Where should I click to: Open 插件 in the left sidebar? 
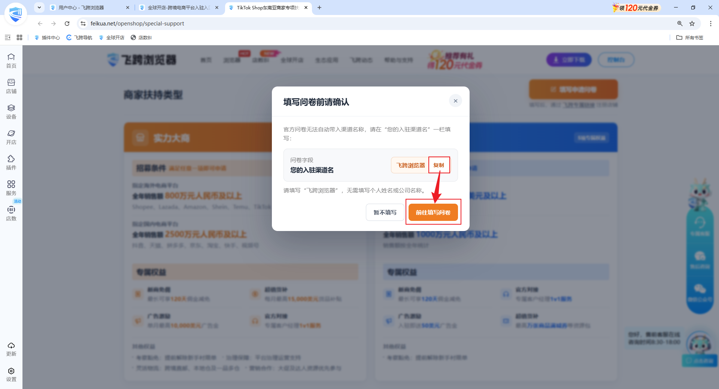[11, 162]
